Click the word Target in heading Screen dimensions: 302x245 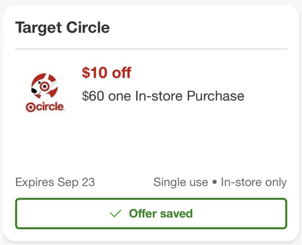point(38,28)
